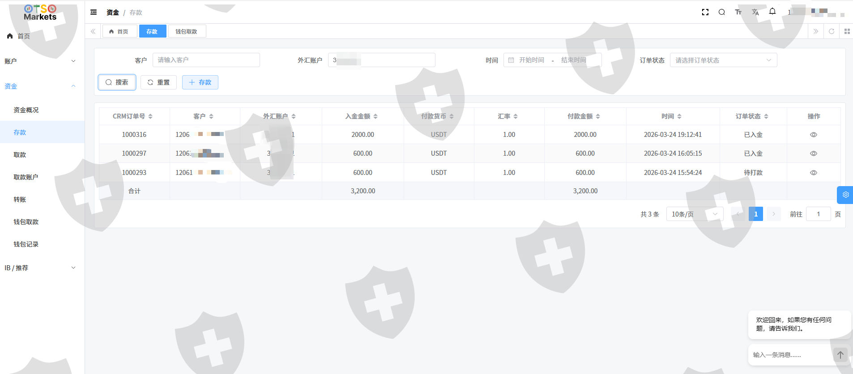853x374 pixels.
Task: Open 取款 in the sidebar
Action: 20,155
